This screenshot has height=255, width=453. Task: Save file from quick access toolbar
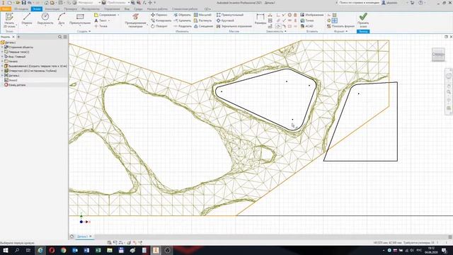click(23, 3)
